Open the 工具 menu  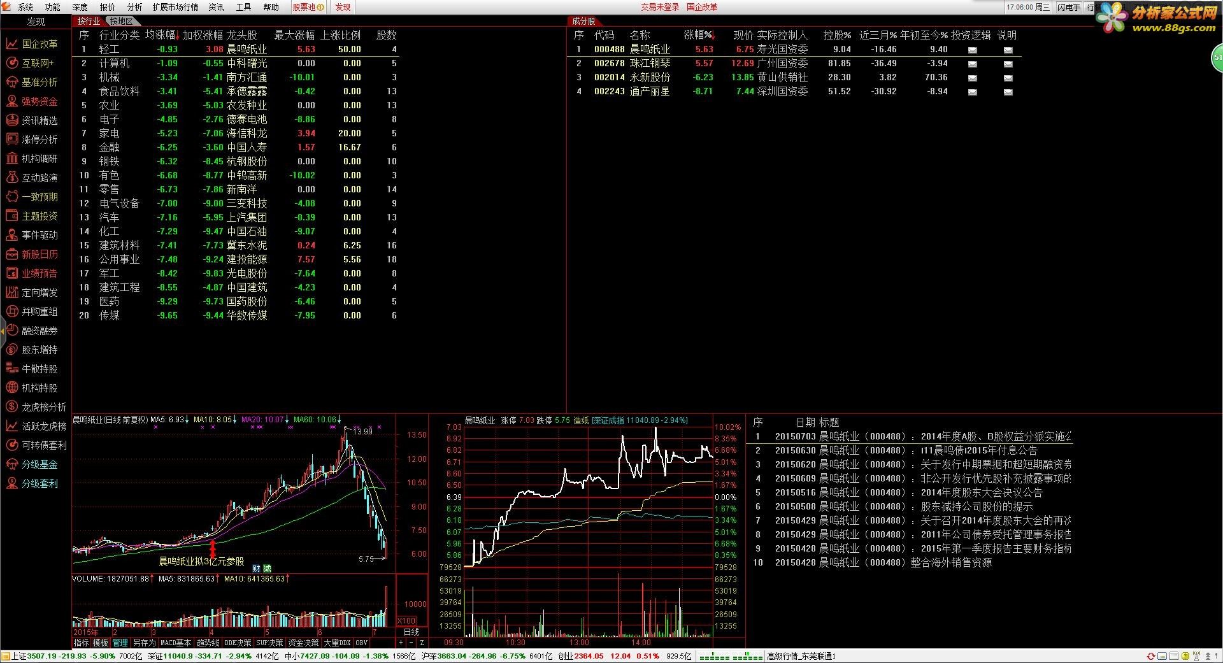click(244, 7)
